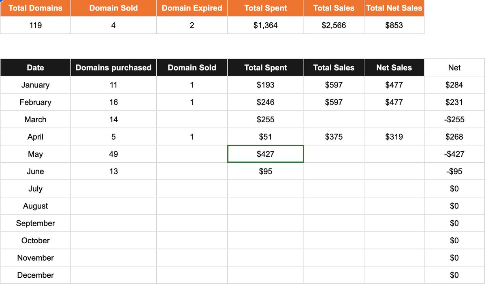Click February's $477 net sales cell
The image size is (486, 285).
click(x=394, y=102)
